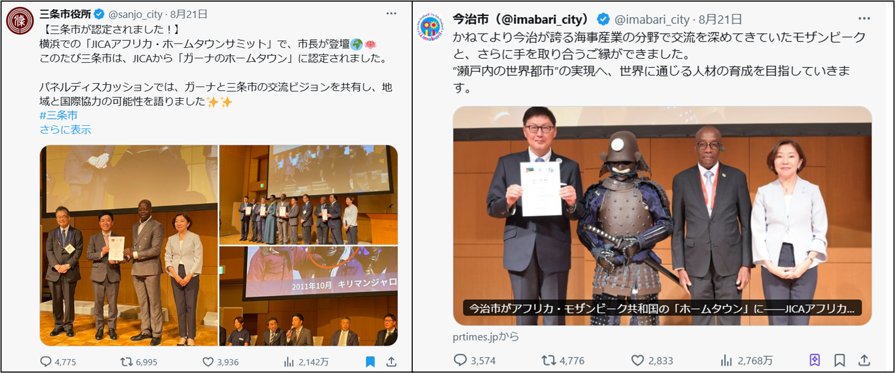Reply to the Imabari tweet with 3,574 comments
895x373 pixels.
coord(475,360)
